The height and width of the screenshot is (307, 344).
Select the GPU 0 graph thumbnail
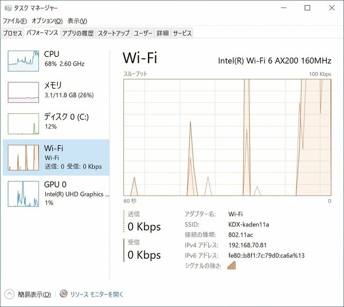tap(24, 194)
